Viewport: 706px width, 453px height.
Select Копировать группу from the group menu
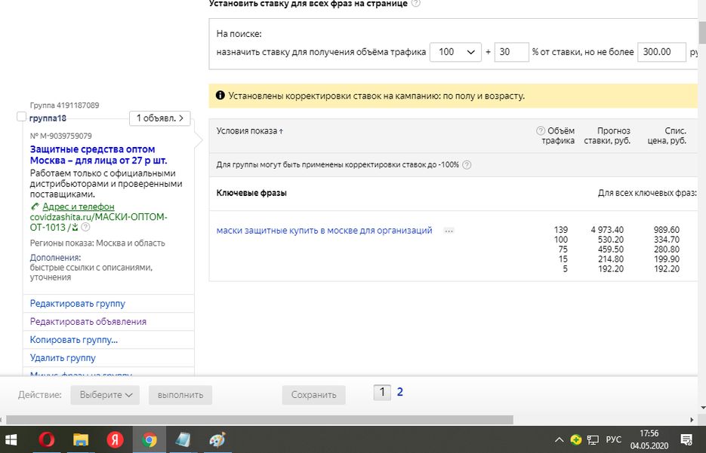[74, 340]
